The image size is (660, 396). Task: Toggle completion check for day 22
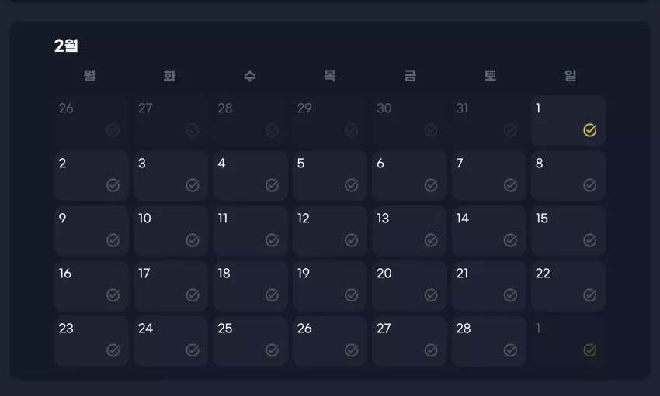tap(589, 295)
